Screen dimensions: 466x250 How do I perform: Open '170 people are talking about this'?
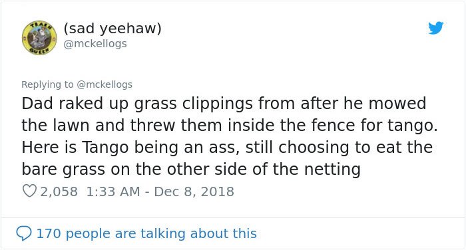[x=146, y=233]
